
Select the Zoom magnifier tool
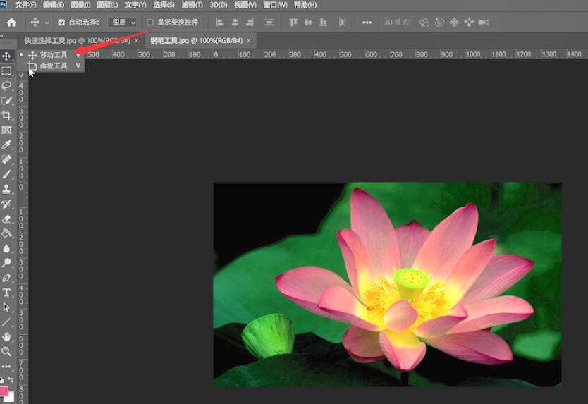(6, 351)
